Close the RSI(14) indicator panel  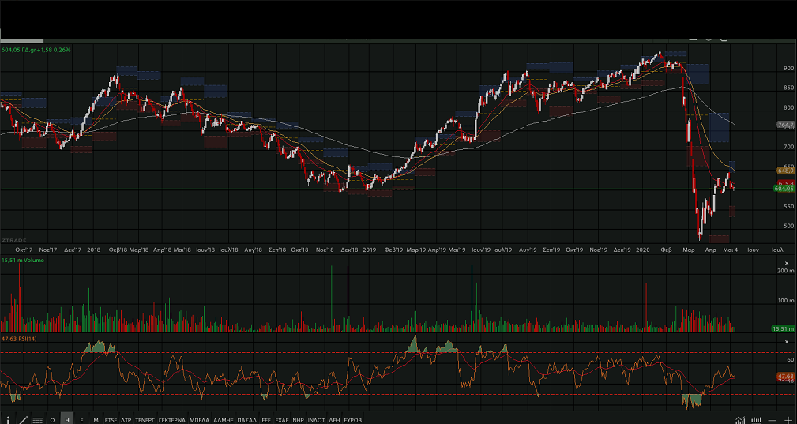[x=786, y=342]
